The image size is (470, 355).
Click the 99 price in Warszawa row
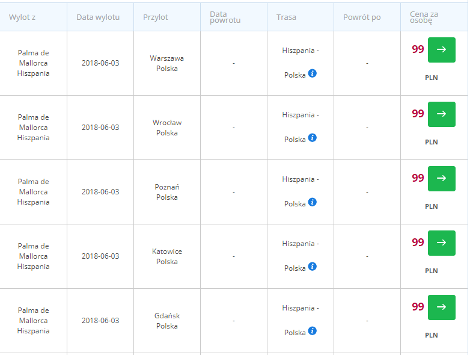[418, 49]
